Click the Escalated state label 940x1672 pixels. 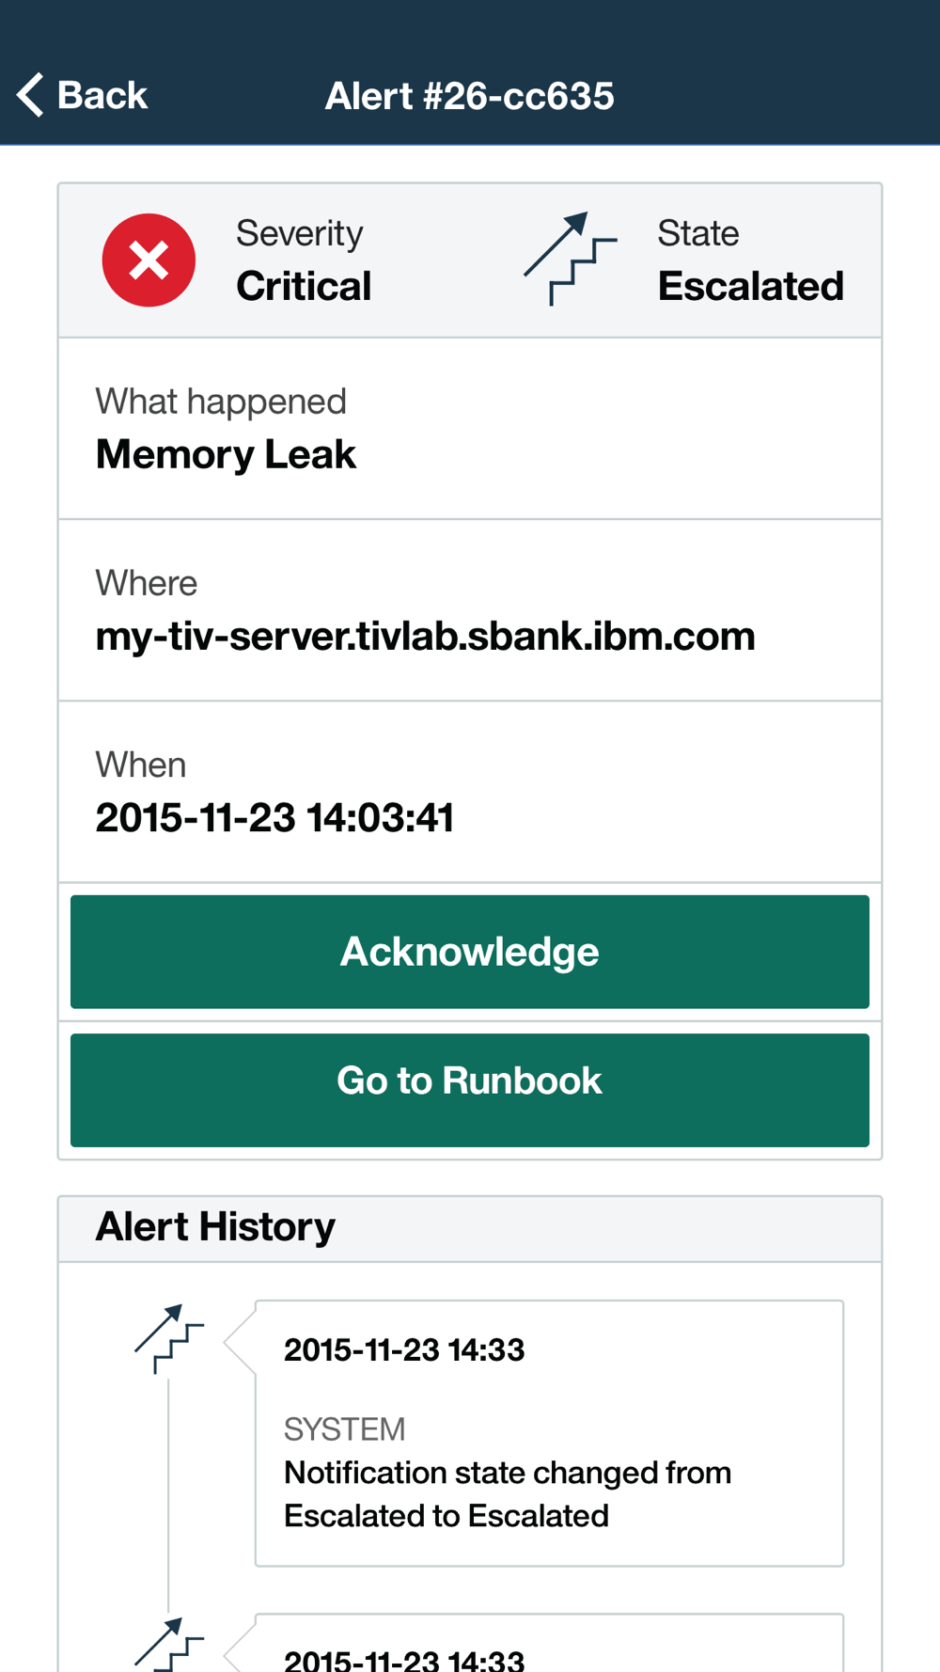tap(750, 286)
